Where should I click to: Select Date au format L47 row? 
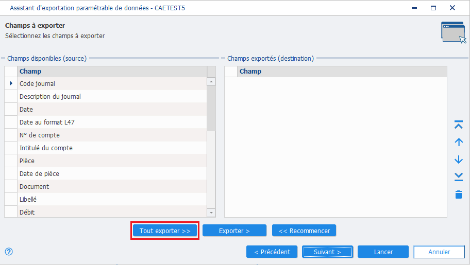[112, 122]
